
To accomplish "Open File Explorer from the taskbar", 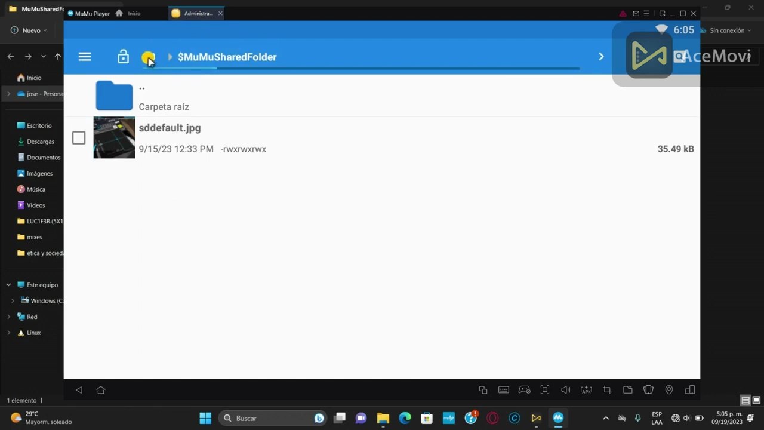I will [383, 418].
